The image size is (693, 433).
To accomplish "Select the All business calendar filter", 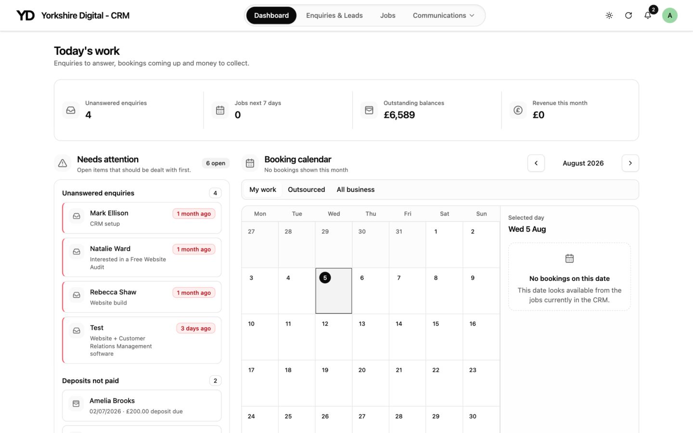I will (356, 190).
